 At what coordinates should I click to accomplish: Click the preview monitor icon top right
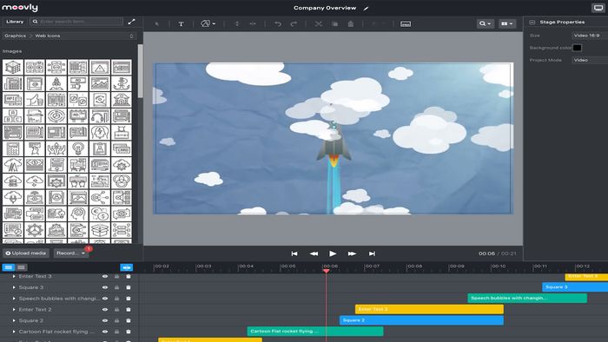click(x=598, y=8)
